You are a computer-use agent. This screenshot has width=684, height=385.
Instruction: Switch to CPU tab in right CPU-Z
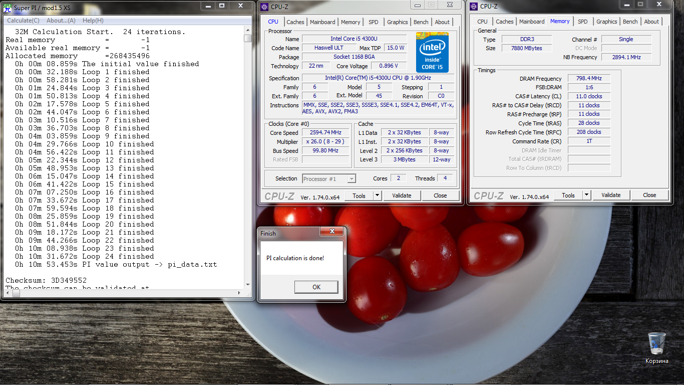click(x=483, y=22)
